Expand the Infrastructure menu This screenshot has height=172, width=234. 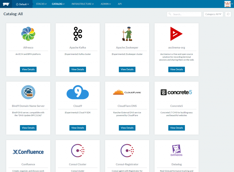[x=83, y=4]
